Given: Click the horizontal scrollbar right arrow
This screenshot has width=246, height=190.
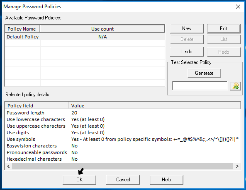Looking at the screenshot, I should point(237,166).
